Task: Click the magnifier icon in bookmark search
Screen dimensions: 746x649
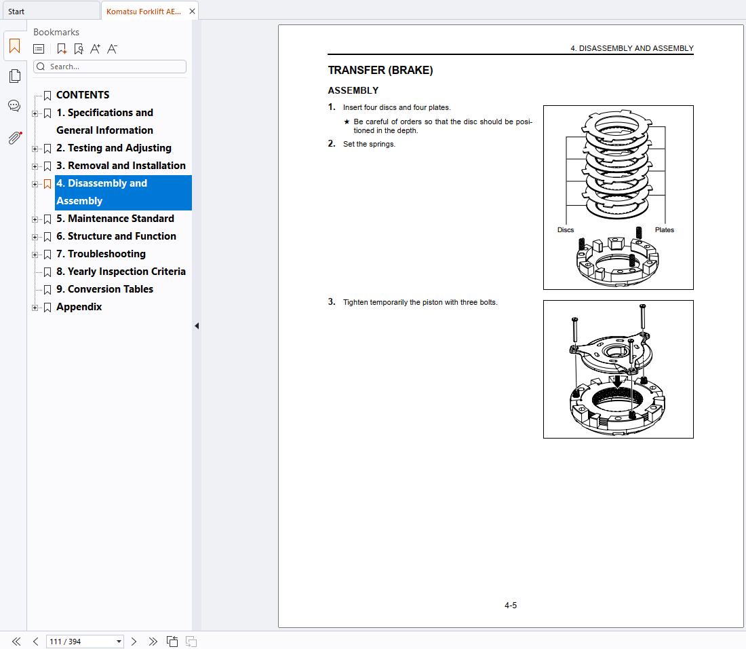Action: click(41, 67)
